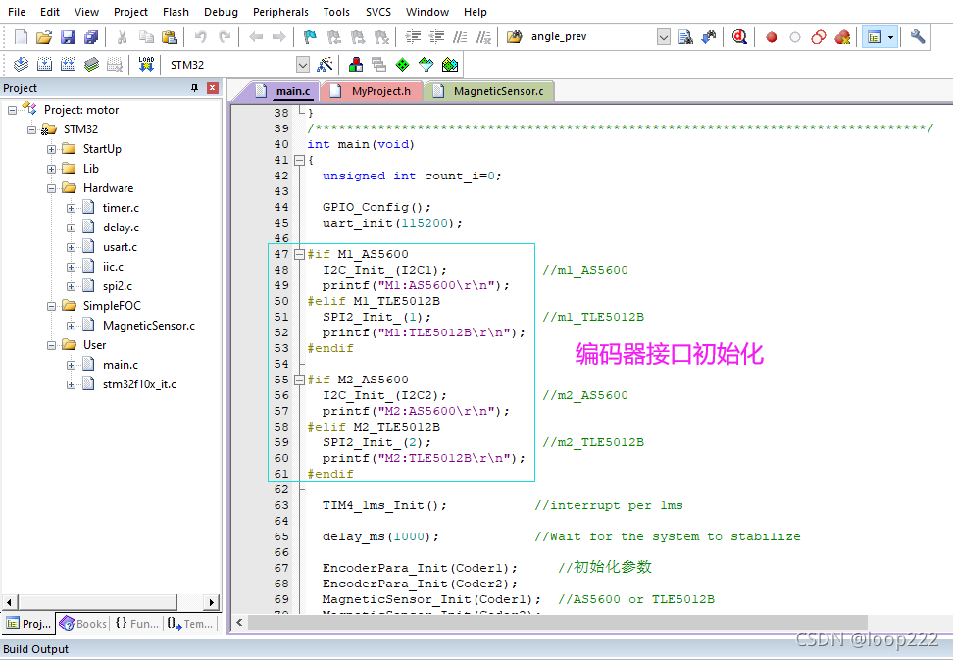
Task: Open the find text combo dropdown arrow
Action: [664, 37]
